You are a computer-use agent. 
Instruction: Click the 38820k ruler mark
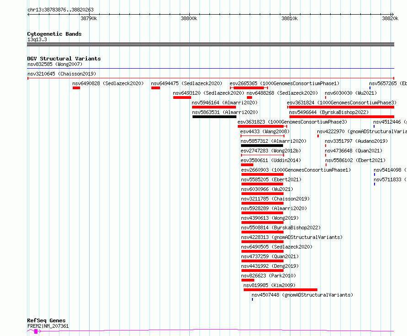coord(390,18)
